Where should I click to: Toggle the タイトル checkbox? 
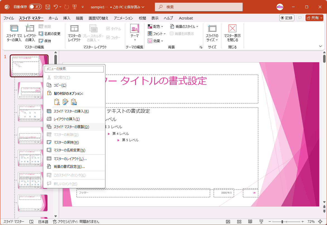point(108,29)
